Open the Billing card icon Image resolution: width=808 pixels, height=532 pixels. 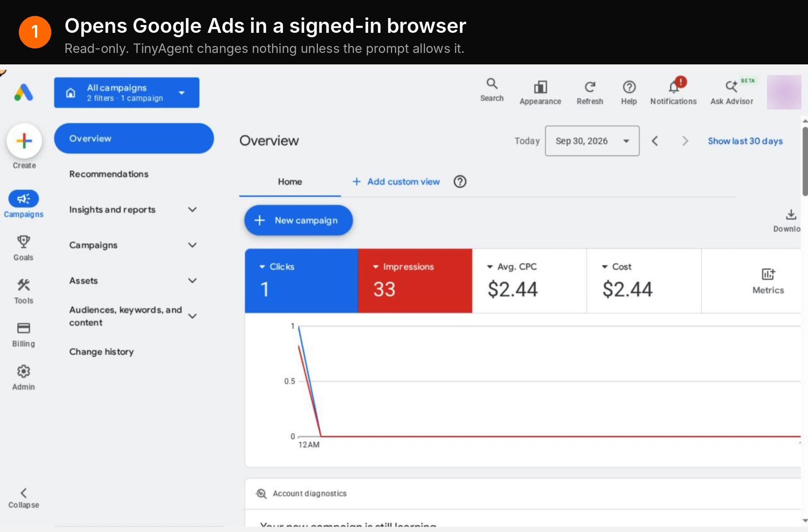tap(23, 328)
